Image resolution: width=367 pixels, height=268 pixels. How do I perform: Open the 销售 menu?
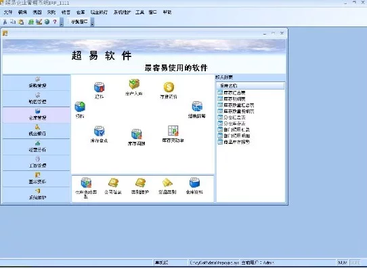click(66, 12)
